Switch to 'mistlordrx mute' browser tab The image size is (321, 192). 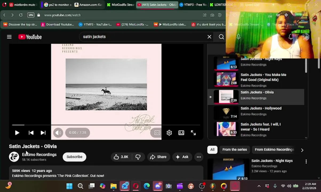tap(23, 5)
